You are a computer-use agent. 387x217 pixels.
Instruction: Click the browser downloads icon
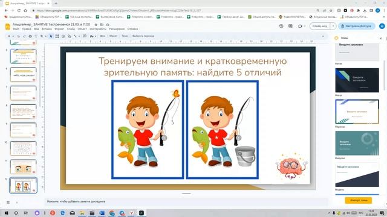365,11
